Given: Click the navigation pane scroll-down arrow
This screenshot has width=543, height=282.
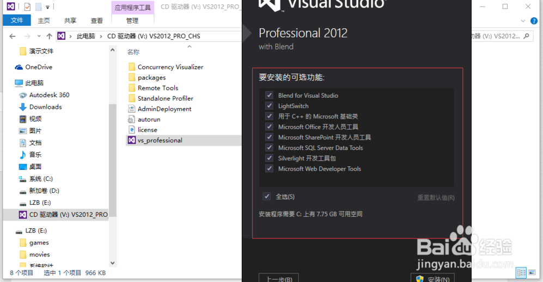Looking at the screenshot, I should point(113,264).
